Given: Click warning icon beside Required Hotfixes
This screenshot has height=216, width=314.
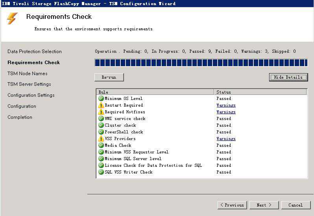Looking at the screenshot, I should click(101, 112).
